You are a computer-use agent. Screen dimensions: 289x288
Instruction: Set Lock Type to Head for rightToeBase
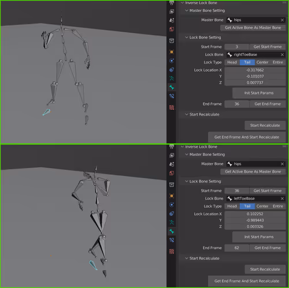[x=232, y=62]
